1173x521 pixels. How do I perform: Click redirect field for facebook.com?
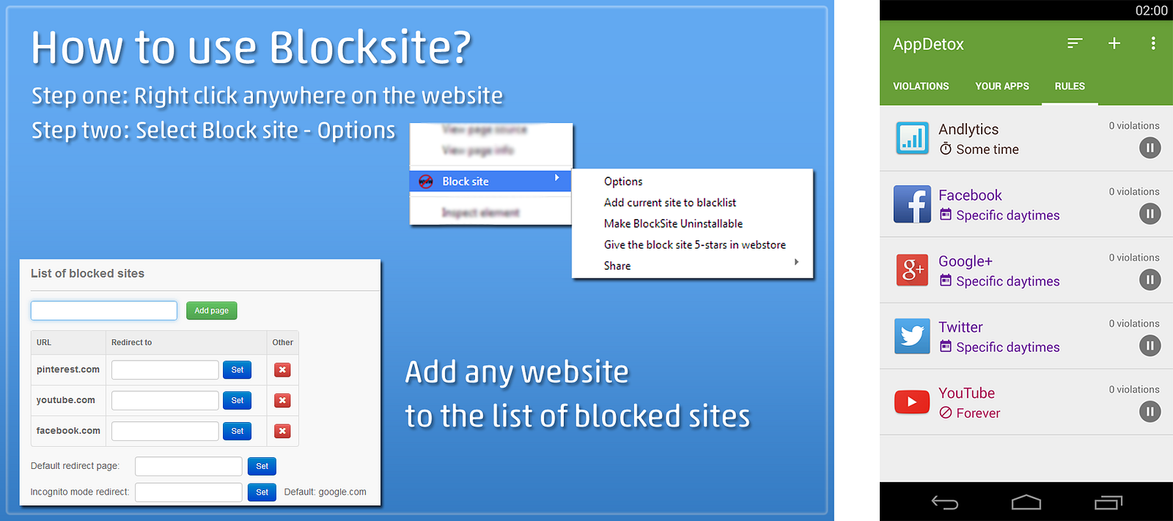tap(165, 431)
